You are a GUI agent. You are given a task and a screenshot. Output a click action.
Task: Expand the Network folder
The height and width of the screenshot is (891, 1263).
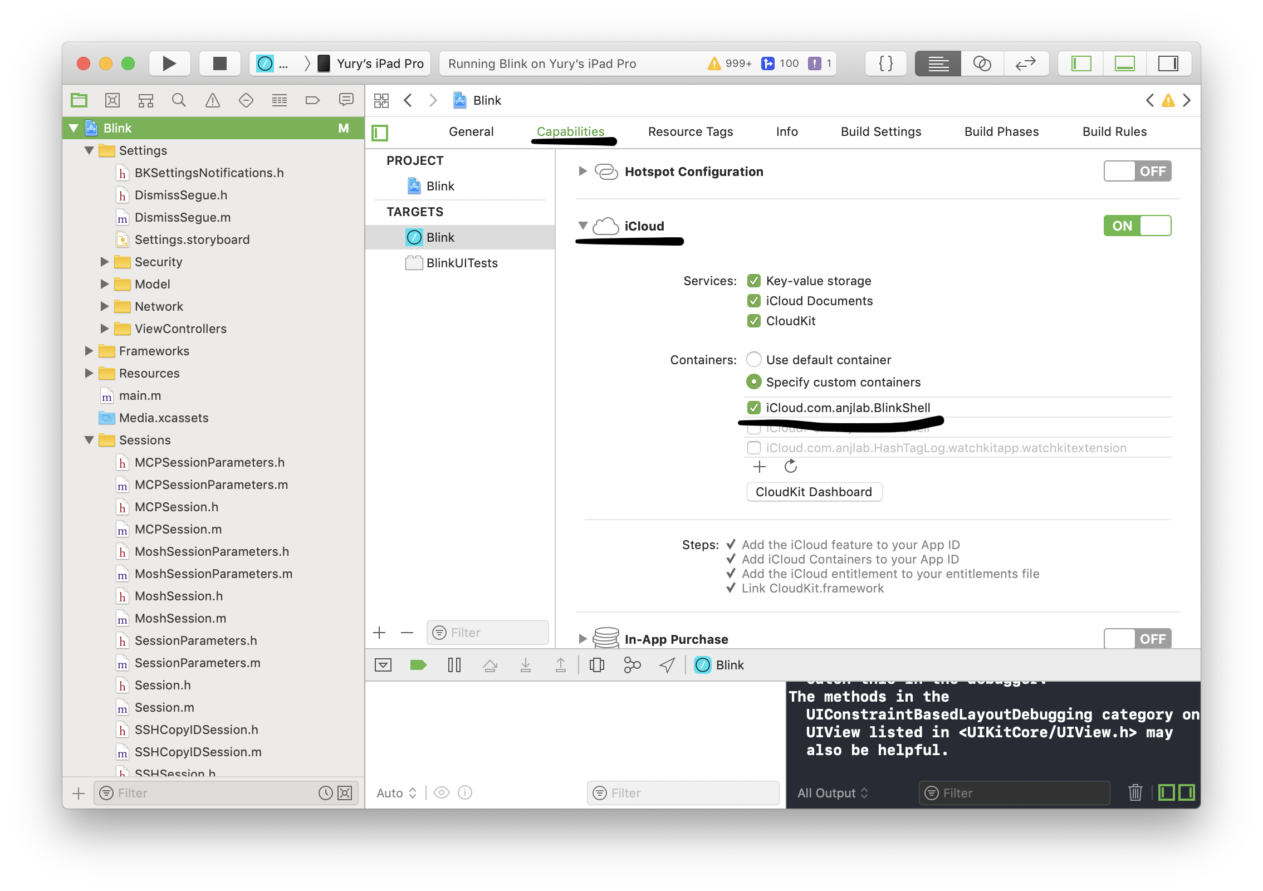pyautogui.click(x=104, y=306)
